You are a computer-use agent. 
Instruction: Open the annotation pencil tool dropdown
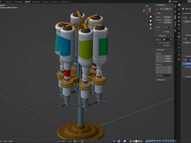tap(158, 9)
